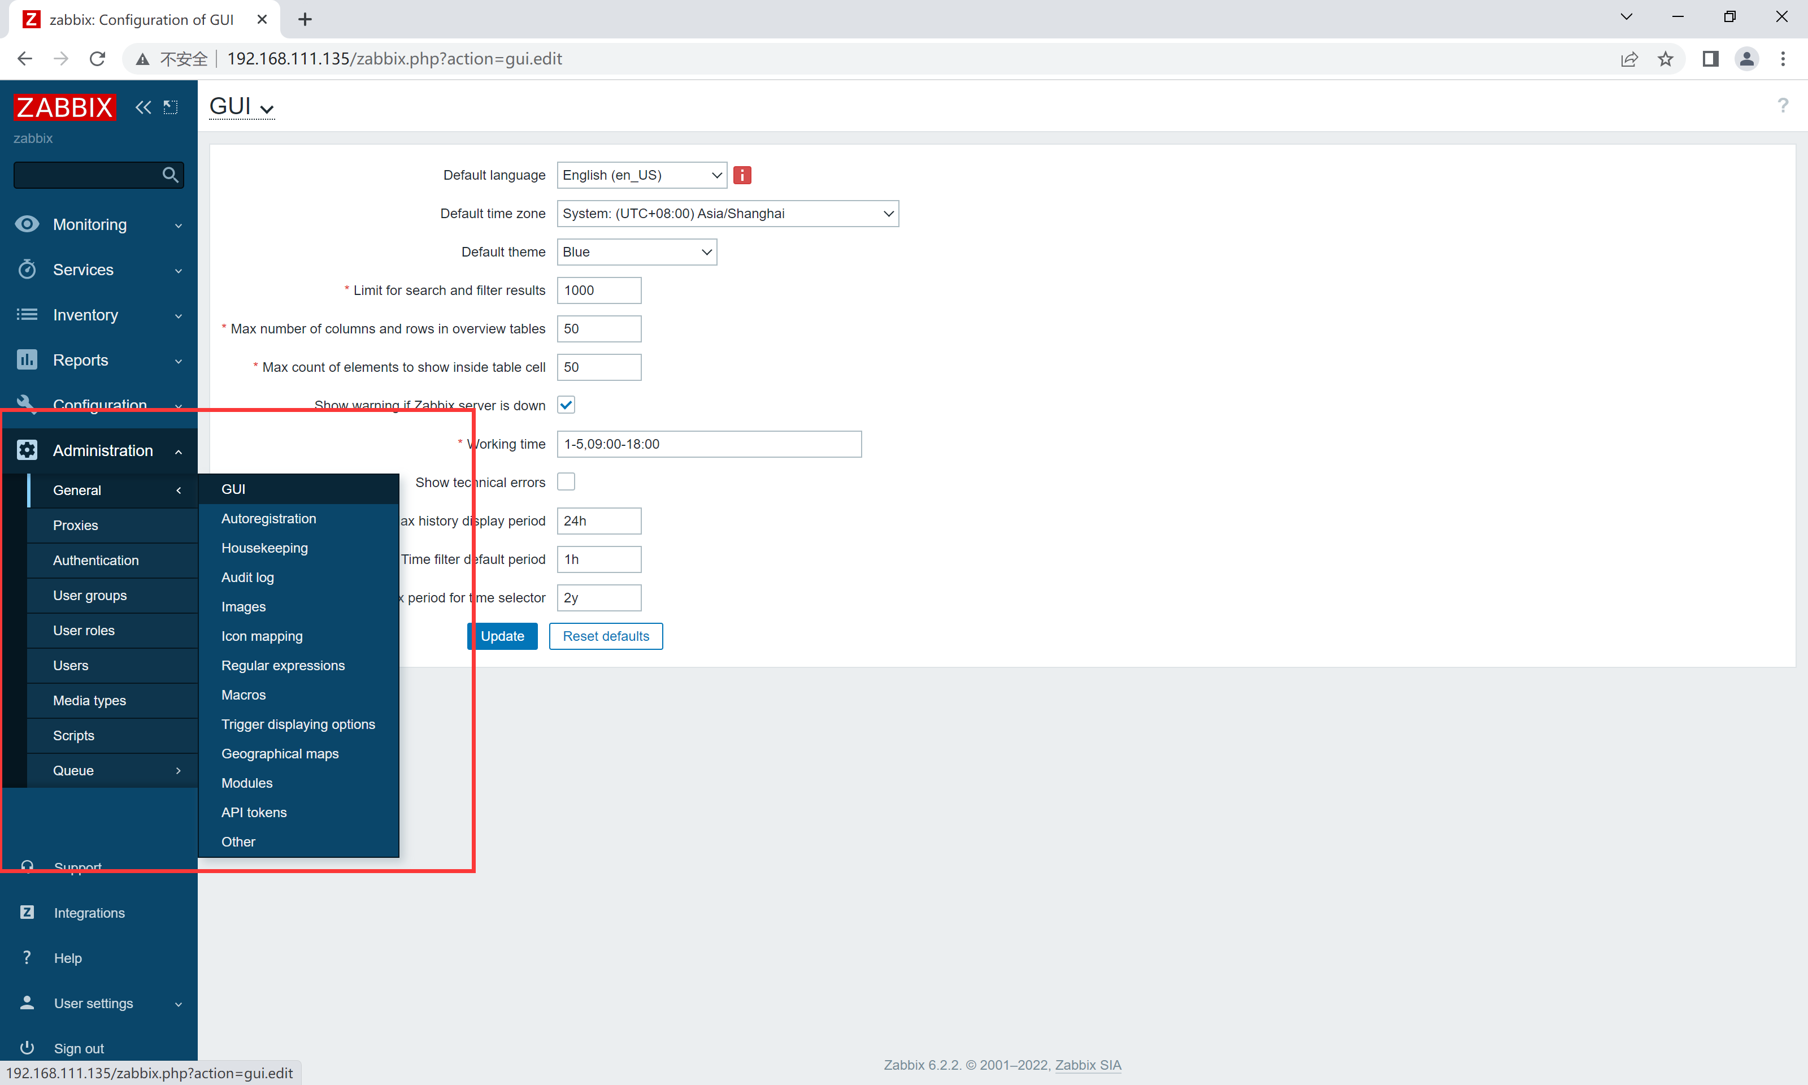Open the Monitoring eye icon
1808x1085 pixels.
pyautogui.click(x=27, y=224)
